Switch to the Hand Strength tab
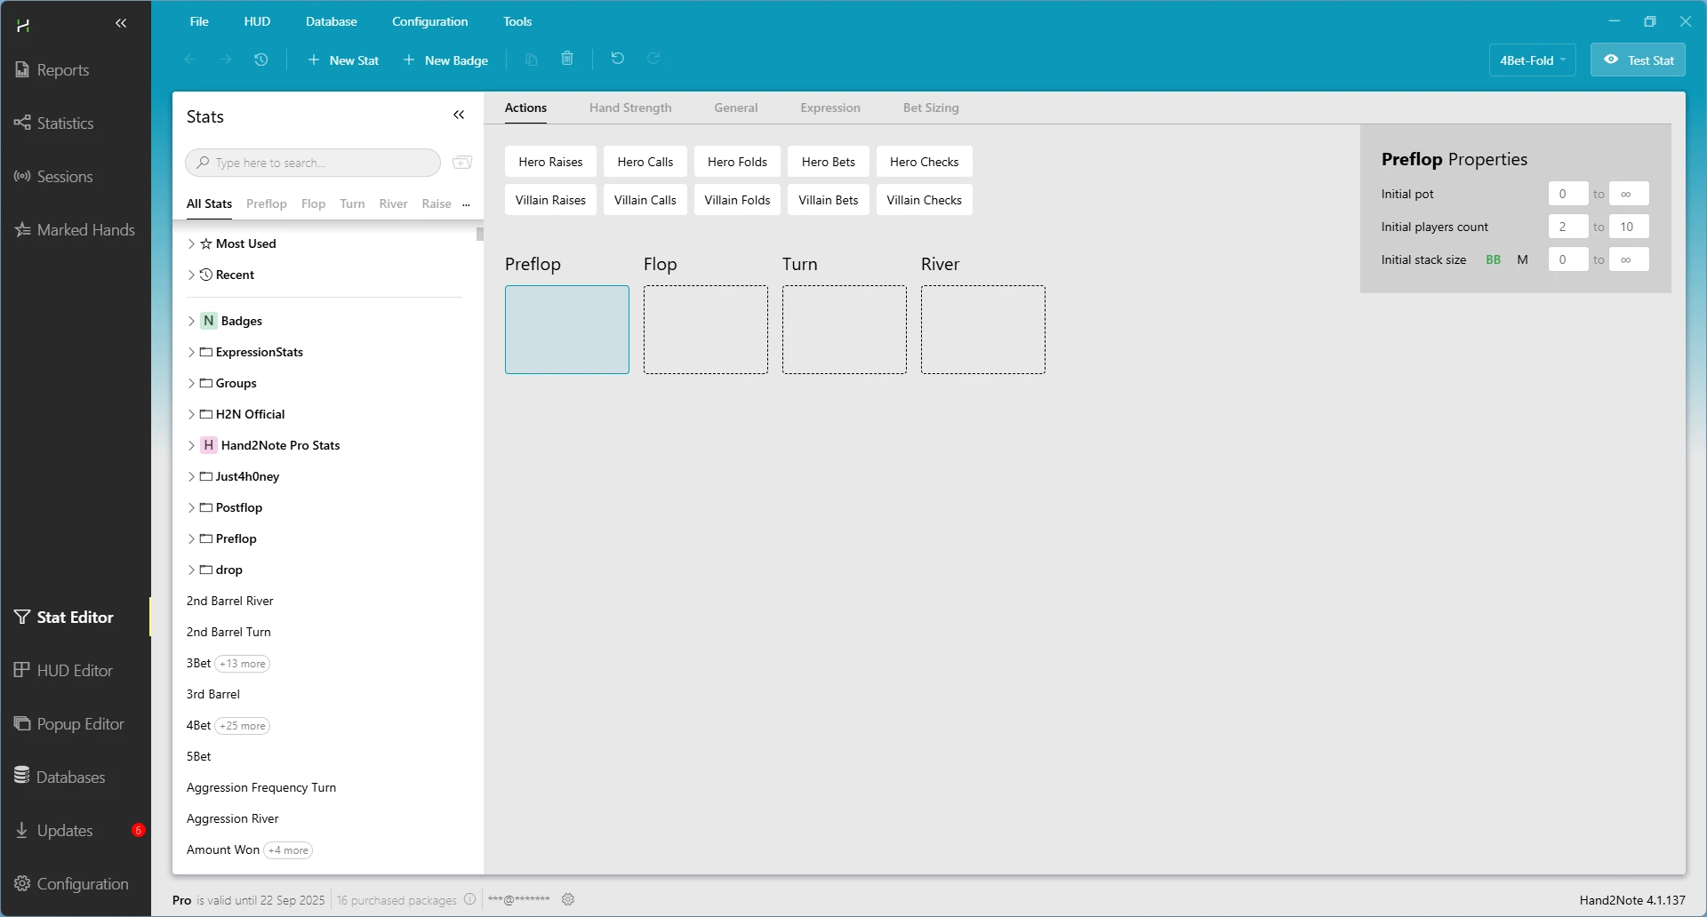1707x917 pixels. (x=629, y=108)
